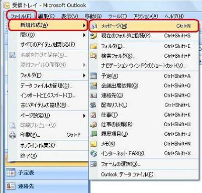Image resolution: width=202 pixels, height=193 pixels.
Task: Click the yellow note icon beside メモ(N)
Action: point(93,144)
